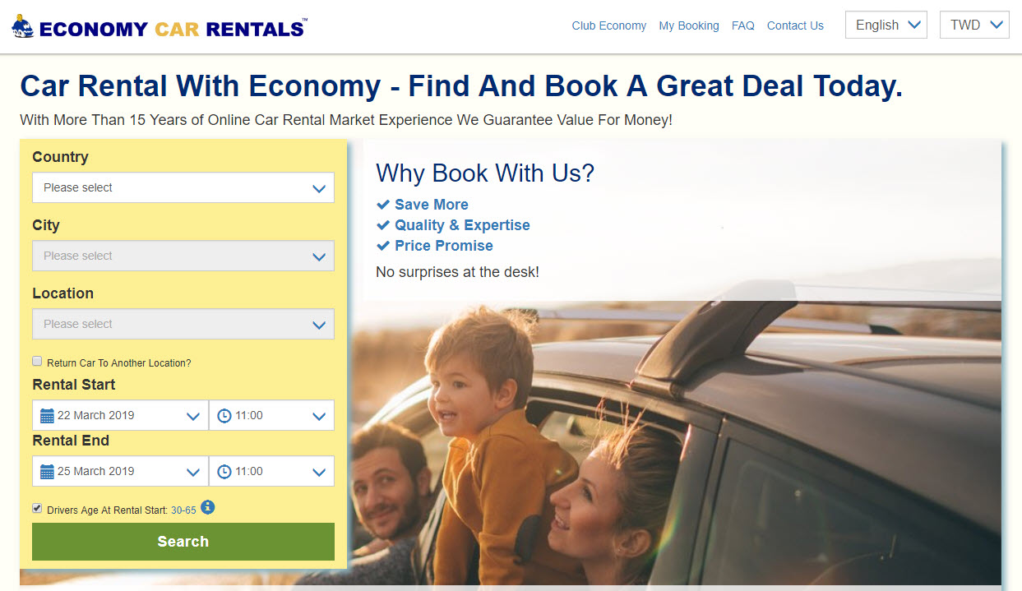Go to My Booking page
The height and width of the screenshot is (591, 1022).
tap(688, 25)
